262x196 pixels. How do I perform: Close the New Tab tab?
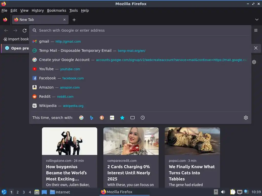click(x=64, y=20)
